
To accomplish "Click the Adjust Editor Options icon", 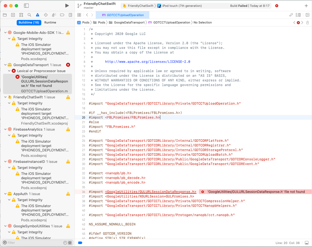I will click(298, 15).
